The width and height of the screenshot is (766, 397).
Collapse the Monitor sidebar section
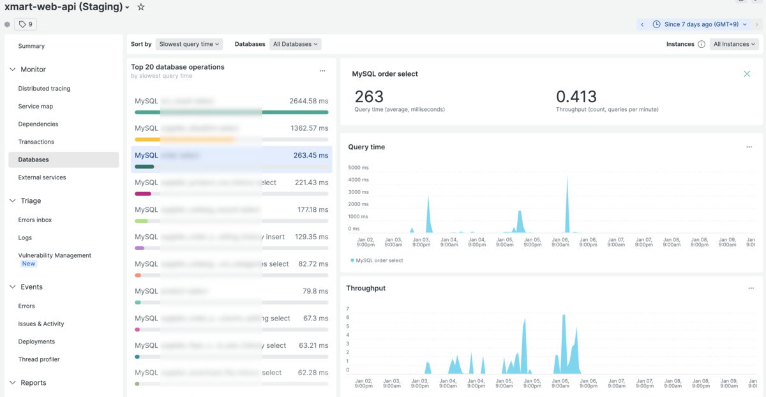coord(13,69)
